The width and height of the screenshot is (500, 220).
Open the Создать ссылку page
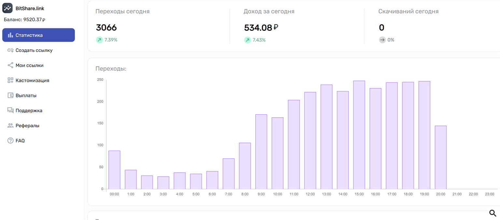click(34, 50)
